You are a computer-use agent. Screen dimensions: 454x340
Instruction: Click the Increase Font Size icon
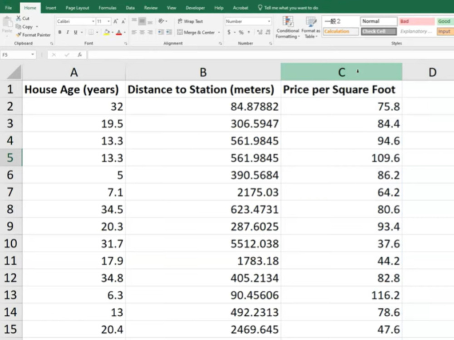115,21
